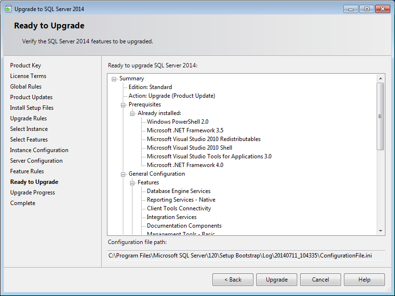Cancel the SQL Server upgrade

pyautogui.click(x=320, y=280)
